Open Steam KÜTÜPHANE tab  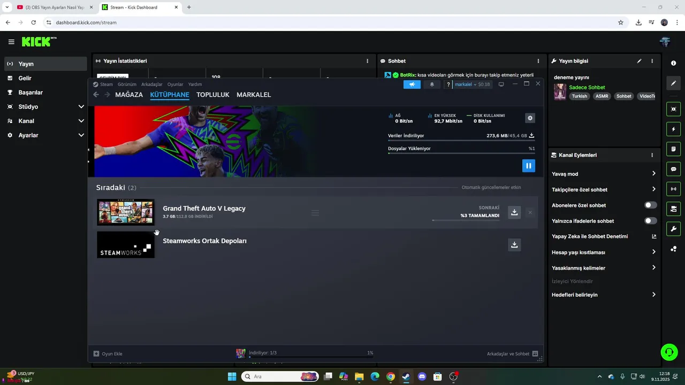170,95
